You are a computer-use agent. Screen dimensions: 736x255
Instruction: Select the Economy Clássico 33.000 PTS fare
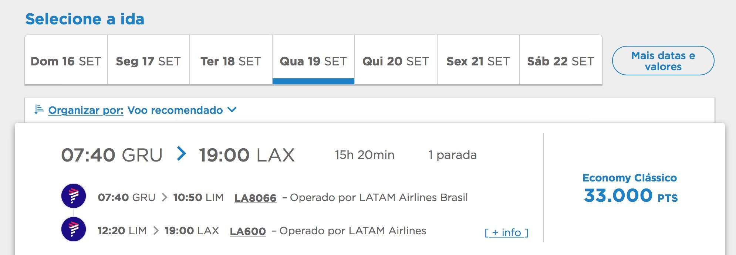(x=630, y=188)
